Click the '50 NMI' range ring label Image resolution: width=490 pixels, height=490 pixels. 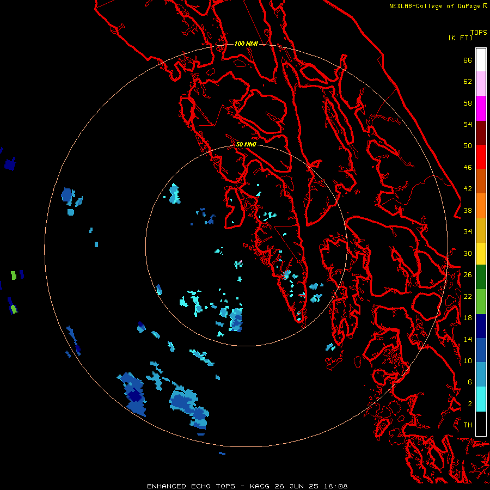pyautogui.click(x=246, y=144)
